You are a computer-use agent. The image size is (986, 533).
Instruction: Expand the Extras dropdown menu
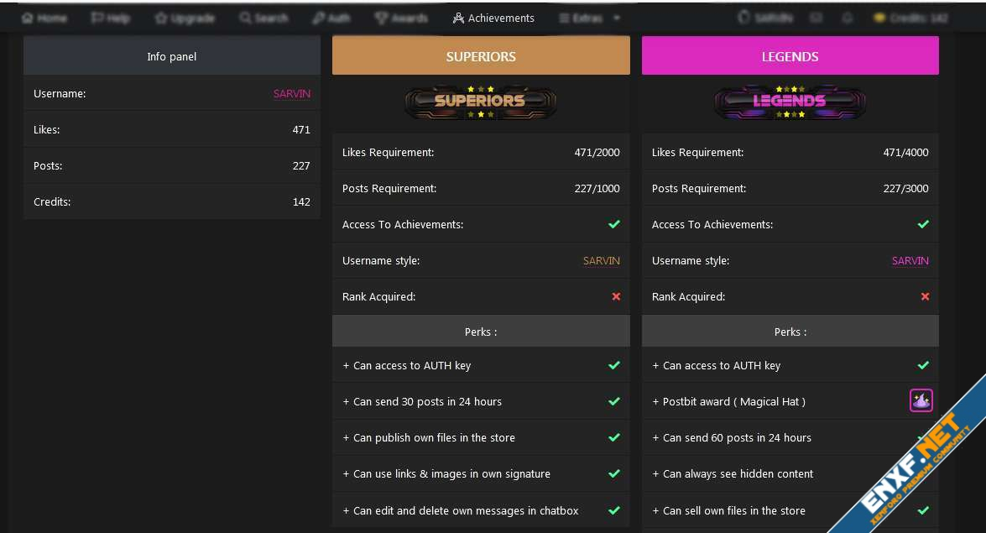coord(590,18)
